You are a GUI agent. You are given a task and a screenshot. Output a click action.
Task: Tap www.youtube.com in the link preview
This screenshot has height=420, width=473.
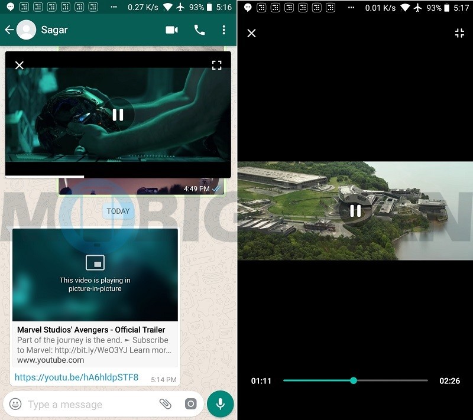[x=50, y=360]
